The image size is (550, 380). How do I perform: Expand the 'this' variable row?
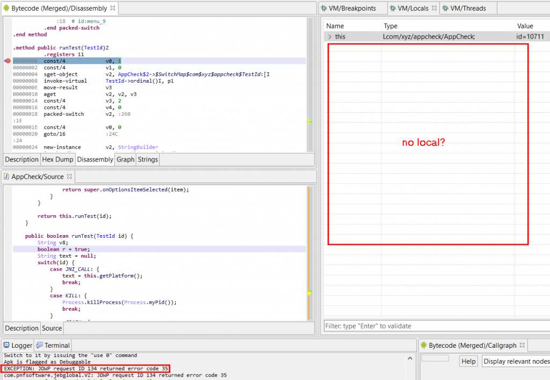[330, 36]
